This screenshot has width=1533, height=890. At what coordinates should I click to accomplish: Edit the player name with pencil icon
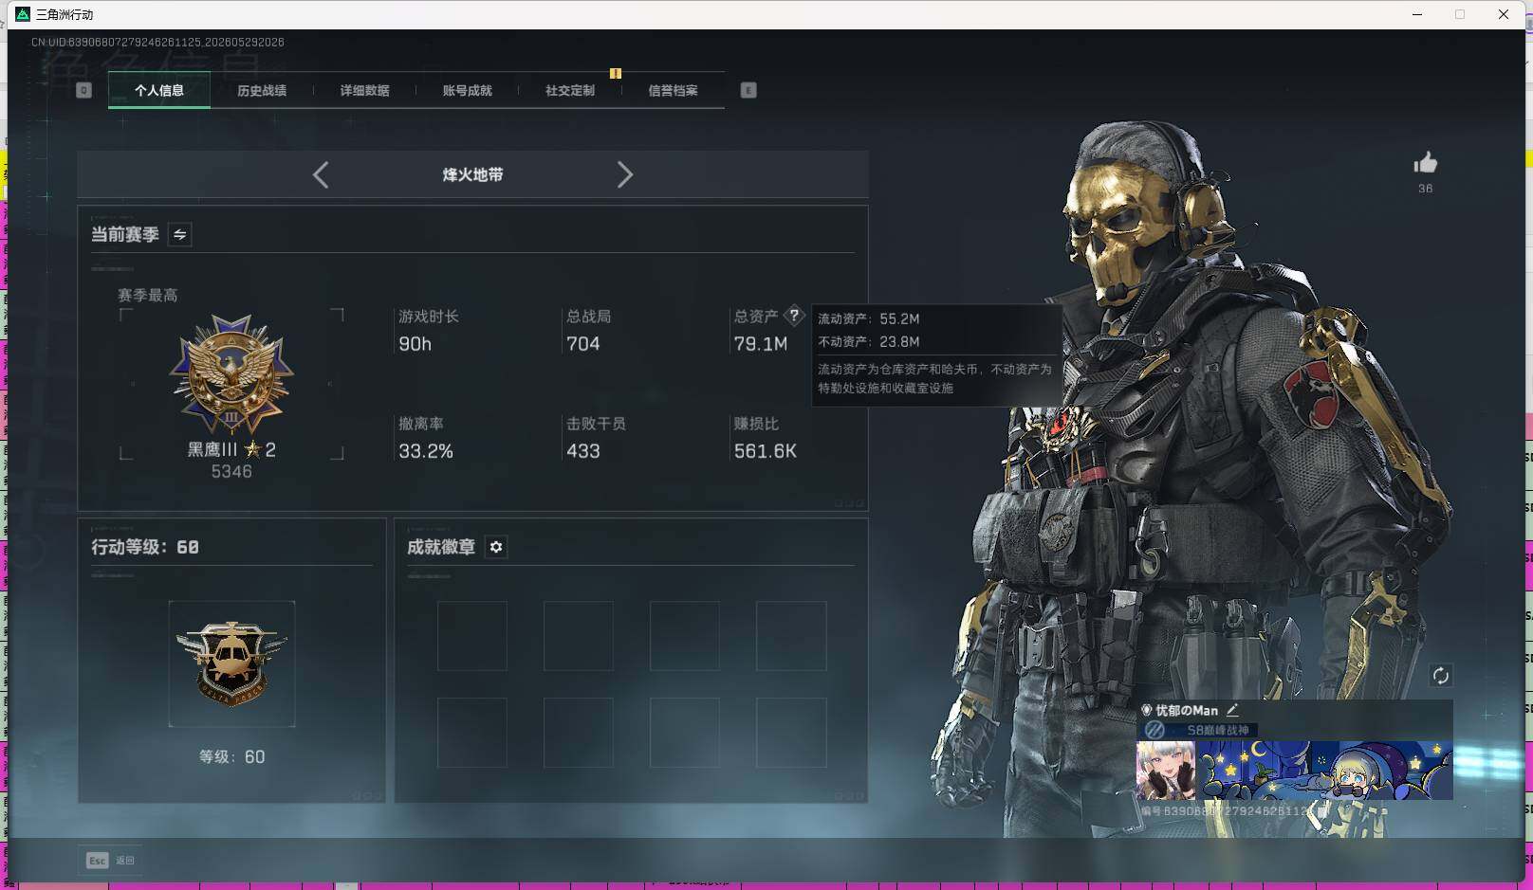(1232, 710)
